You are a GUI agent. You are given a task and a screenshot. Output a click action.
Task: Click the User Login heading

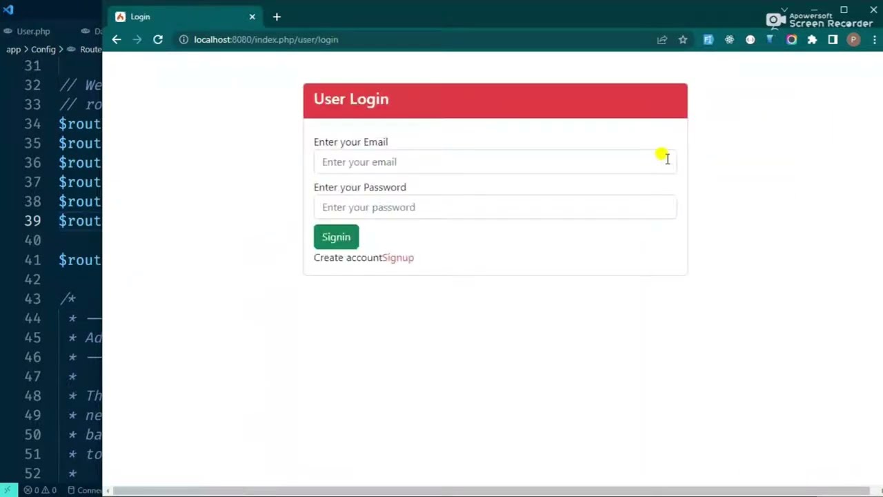click(351, 99)
